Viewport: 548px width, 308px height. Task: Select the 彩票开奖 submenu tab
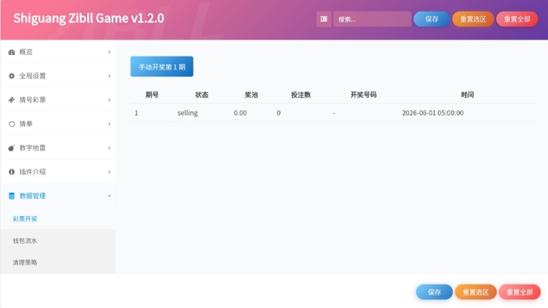(x=58, y=219)
